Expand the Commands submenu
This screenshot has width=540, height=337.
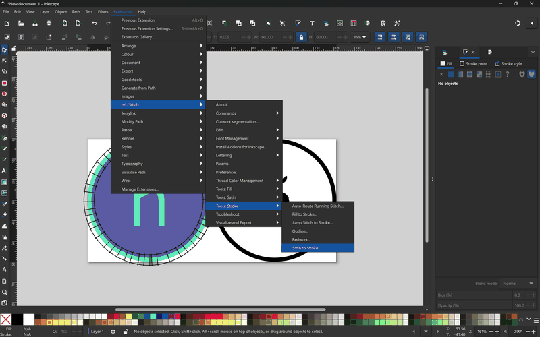(x=244, y=113)
